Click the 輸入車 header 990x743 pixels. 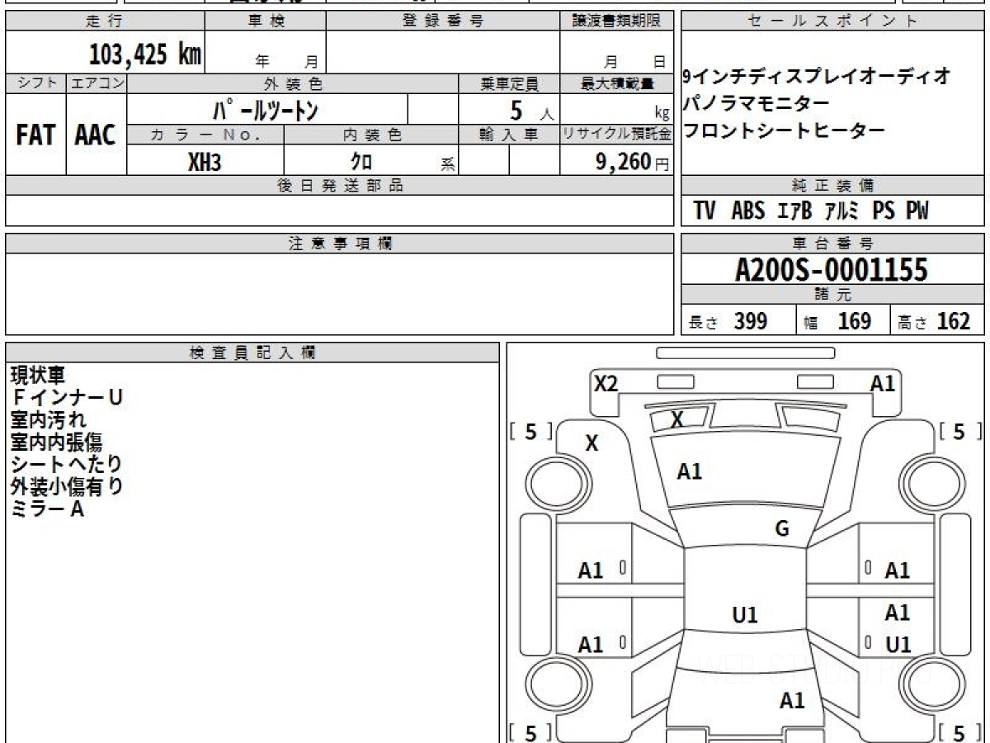(509, 135)
